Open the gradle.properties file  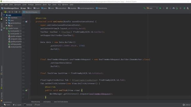coord(15,42)
